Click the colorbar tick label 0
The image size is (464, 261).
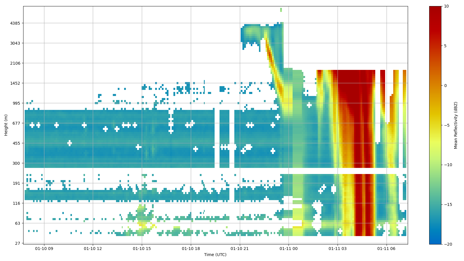click(x=445, y=86)
